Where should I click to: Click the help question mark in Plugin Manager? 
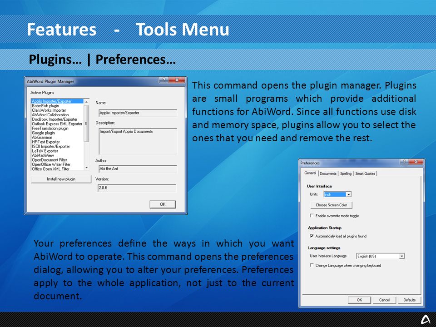(163, 80)
